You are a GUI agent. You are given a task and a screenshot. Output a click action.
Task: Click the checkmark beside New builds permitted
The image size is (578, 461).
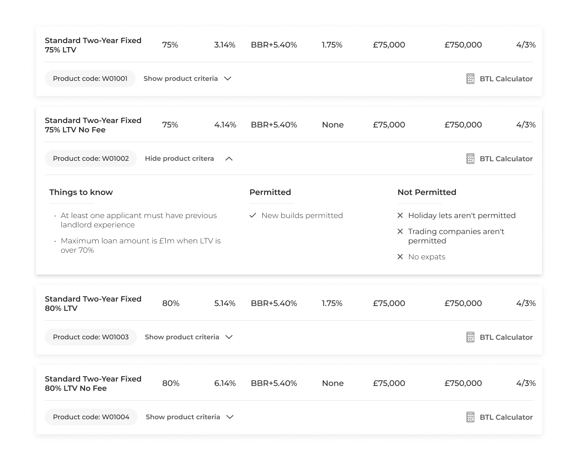[x=253, y=215]
